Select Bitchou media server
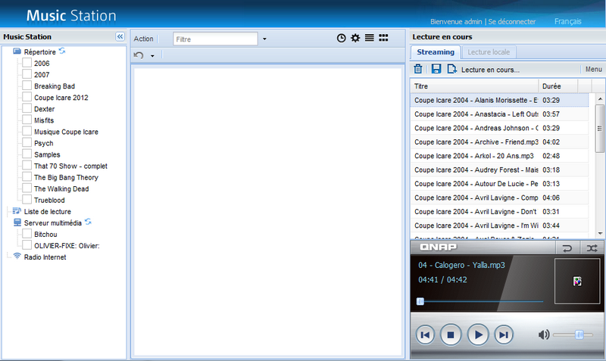The width and height of the screenshot is (606, 361). (x=45, y=235)
